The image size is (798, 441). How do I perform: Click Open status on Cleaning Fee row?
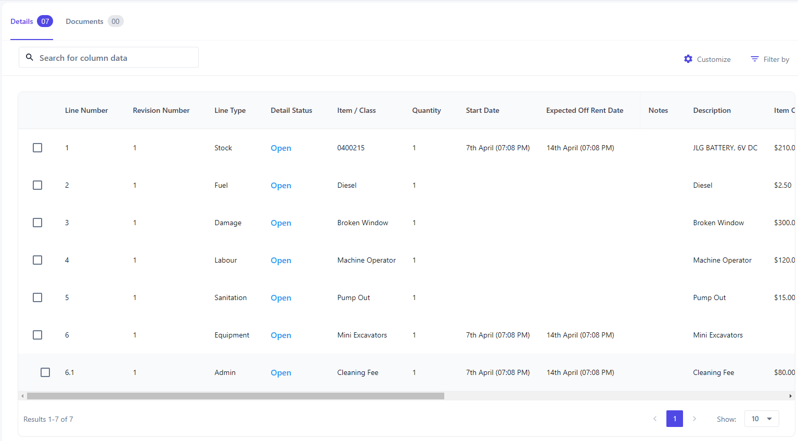[281, 373]
